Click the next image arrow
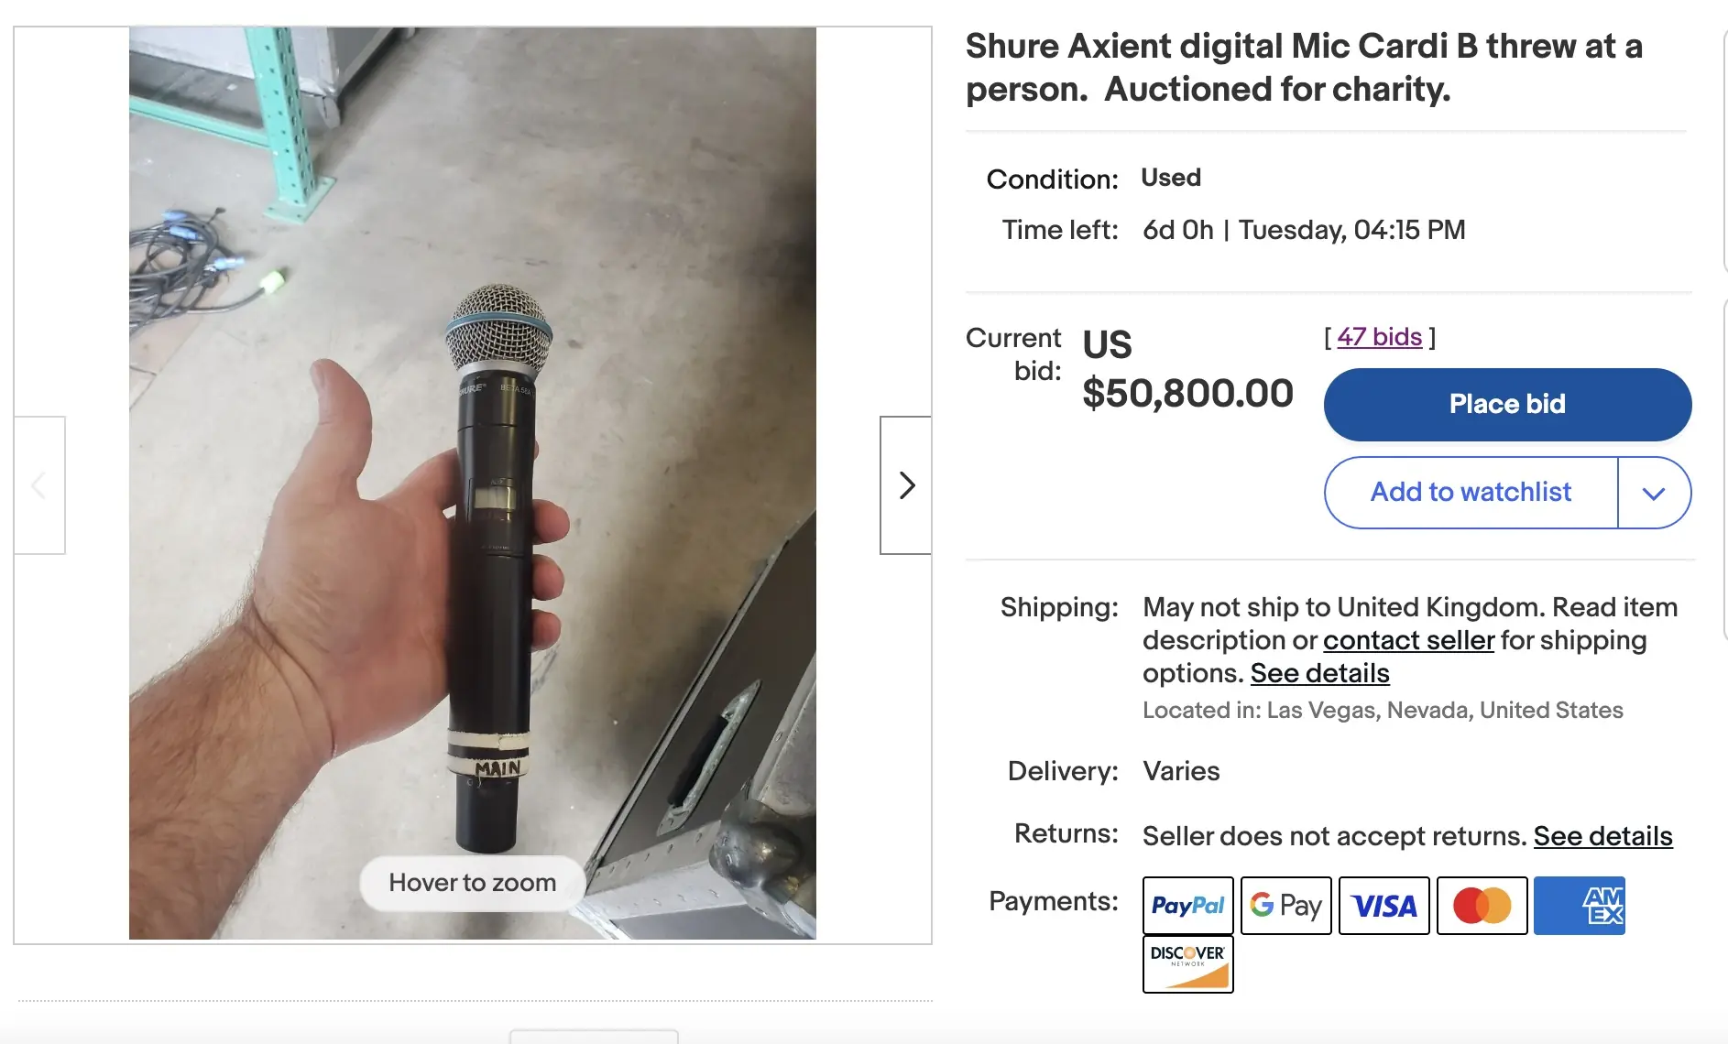Screen dimensions: 1728x1044 [906, 485]
